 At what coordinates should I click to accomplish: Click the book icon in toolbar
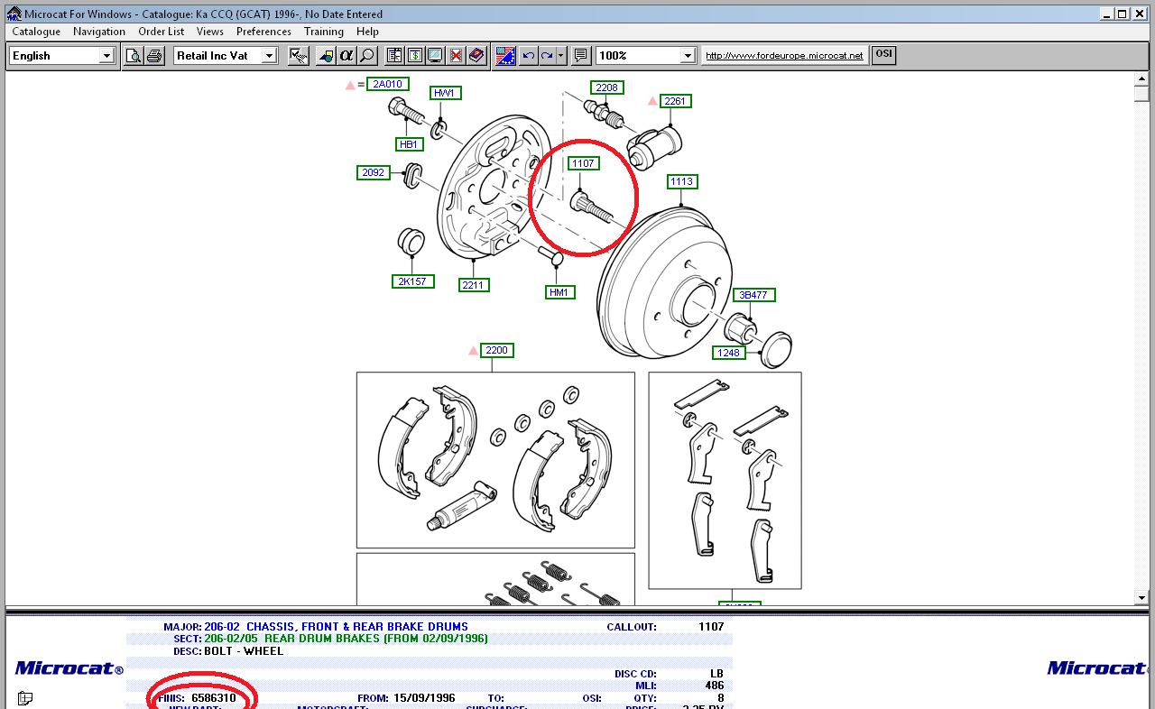click(476, 56)
